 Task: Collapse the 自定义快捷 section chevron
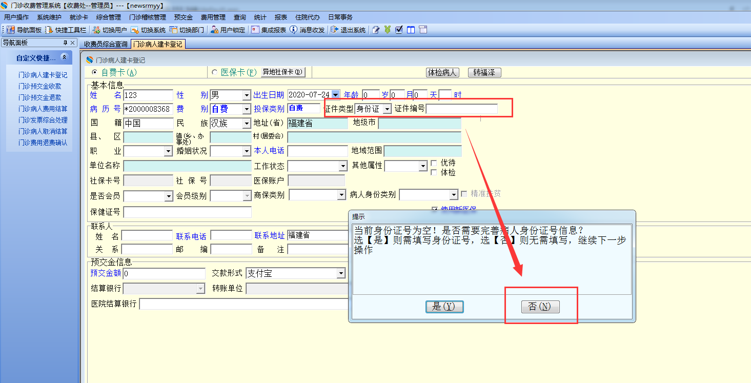64,58
